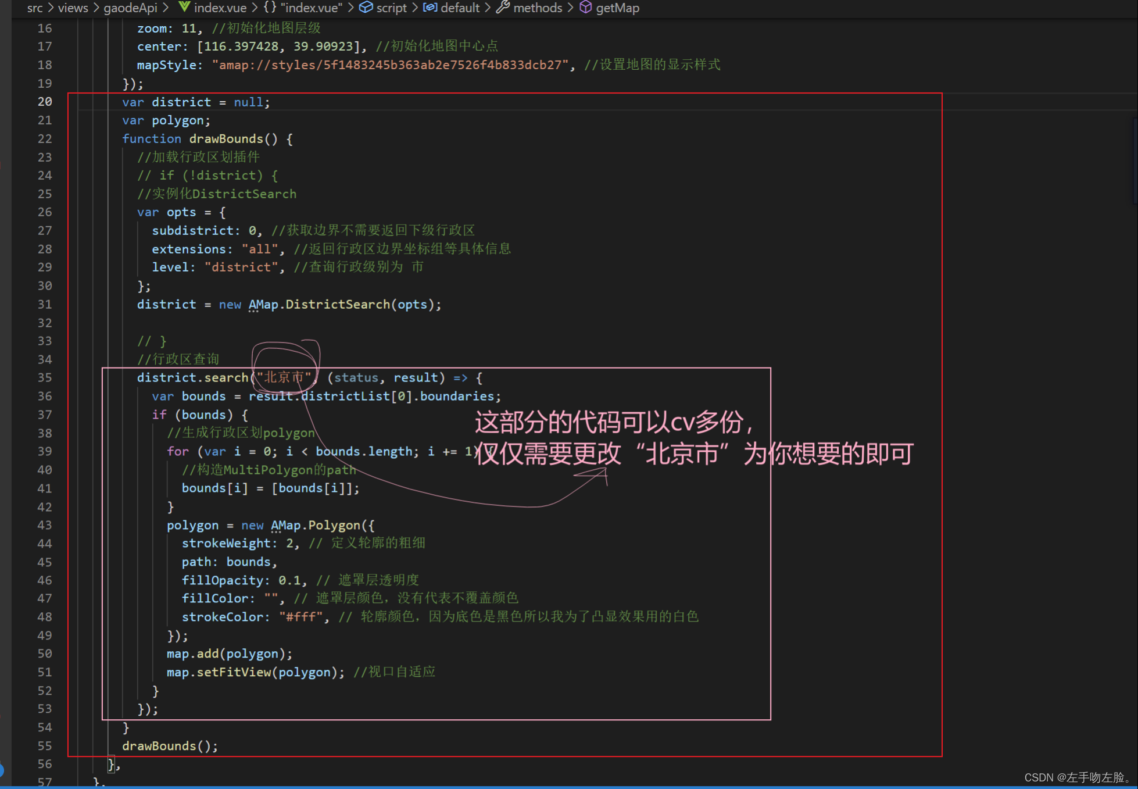Image resolution: width=1138 pixels, height=789 pixels.
Task: Open the 'methods' breadcrumb symbol
Action: (x=538, y=8)
